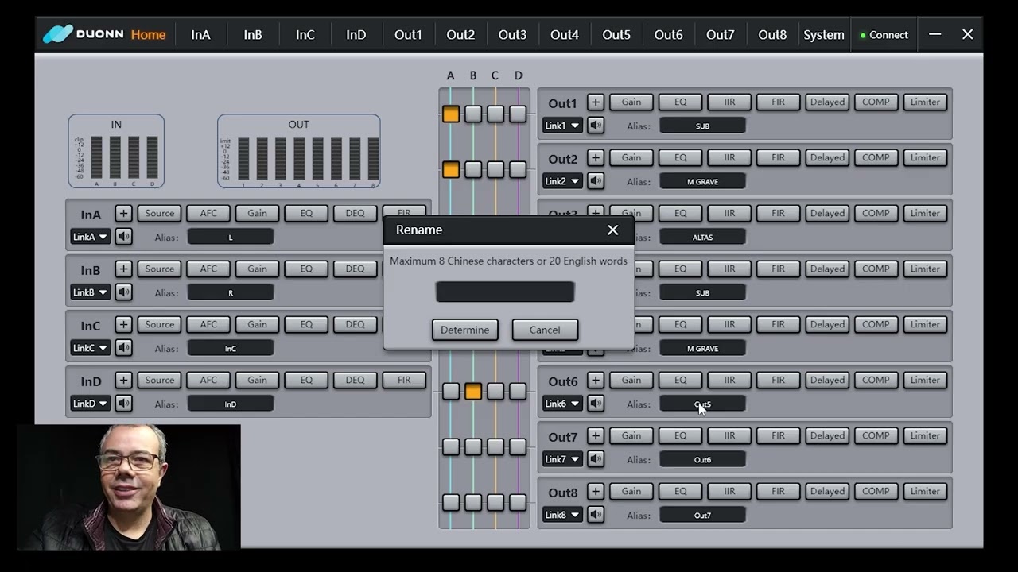Viewport: 1018px width, 572px height.
Task: Toggle matrix routing C for Out7
Action: coord(495,446)
